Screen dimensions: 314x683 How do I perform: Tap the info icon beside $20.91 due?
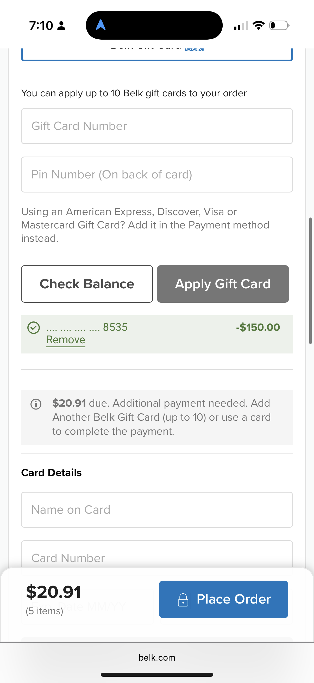(x=36, y=404)
